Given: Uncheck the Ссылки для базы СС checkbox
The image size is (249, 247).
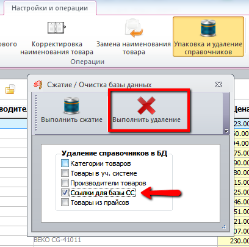Looking at the screenshot, I should click(x=65, y=193).
